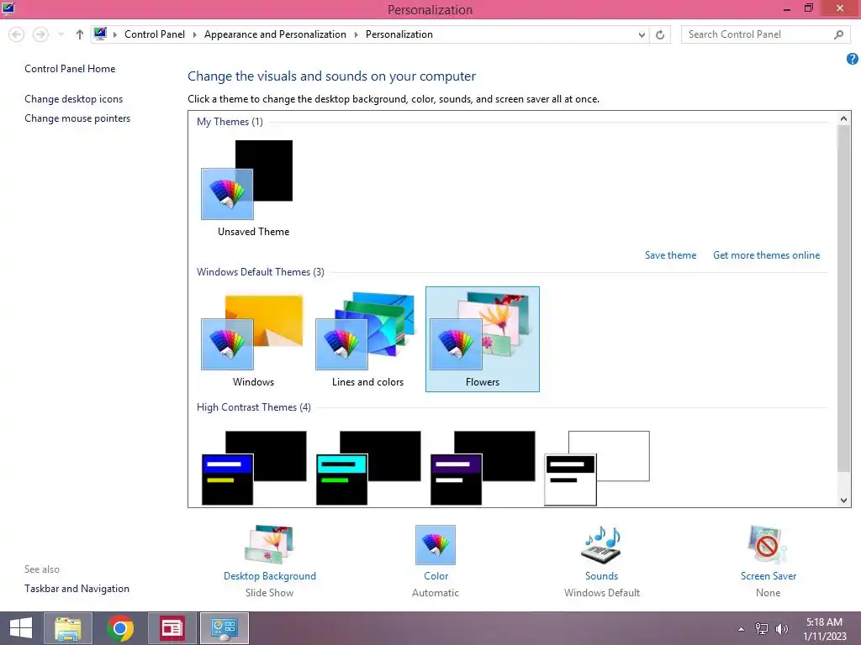Click the Sounds link text
Image resolution: width=861 pixels, height=645 pixels.
(601, 576)
